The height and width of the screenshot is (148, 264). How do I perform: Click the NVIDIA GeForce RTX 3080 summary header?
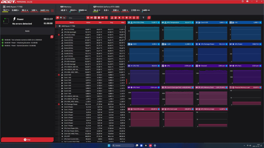click(106, 7)
